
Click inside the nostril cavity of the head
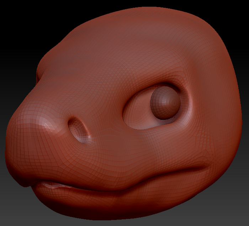click(x=79, y=131)
